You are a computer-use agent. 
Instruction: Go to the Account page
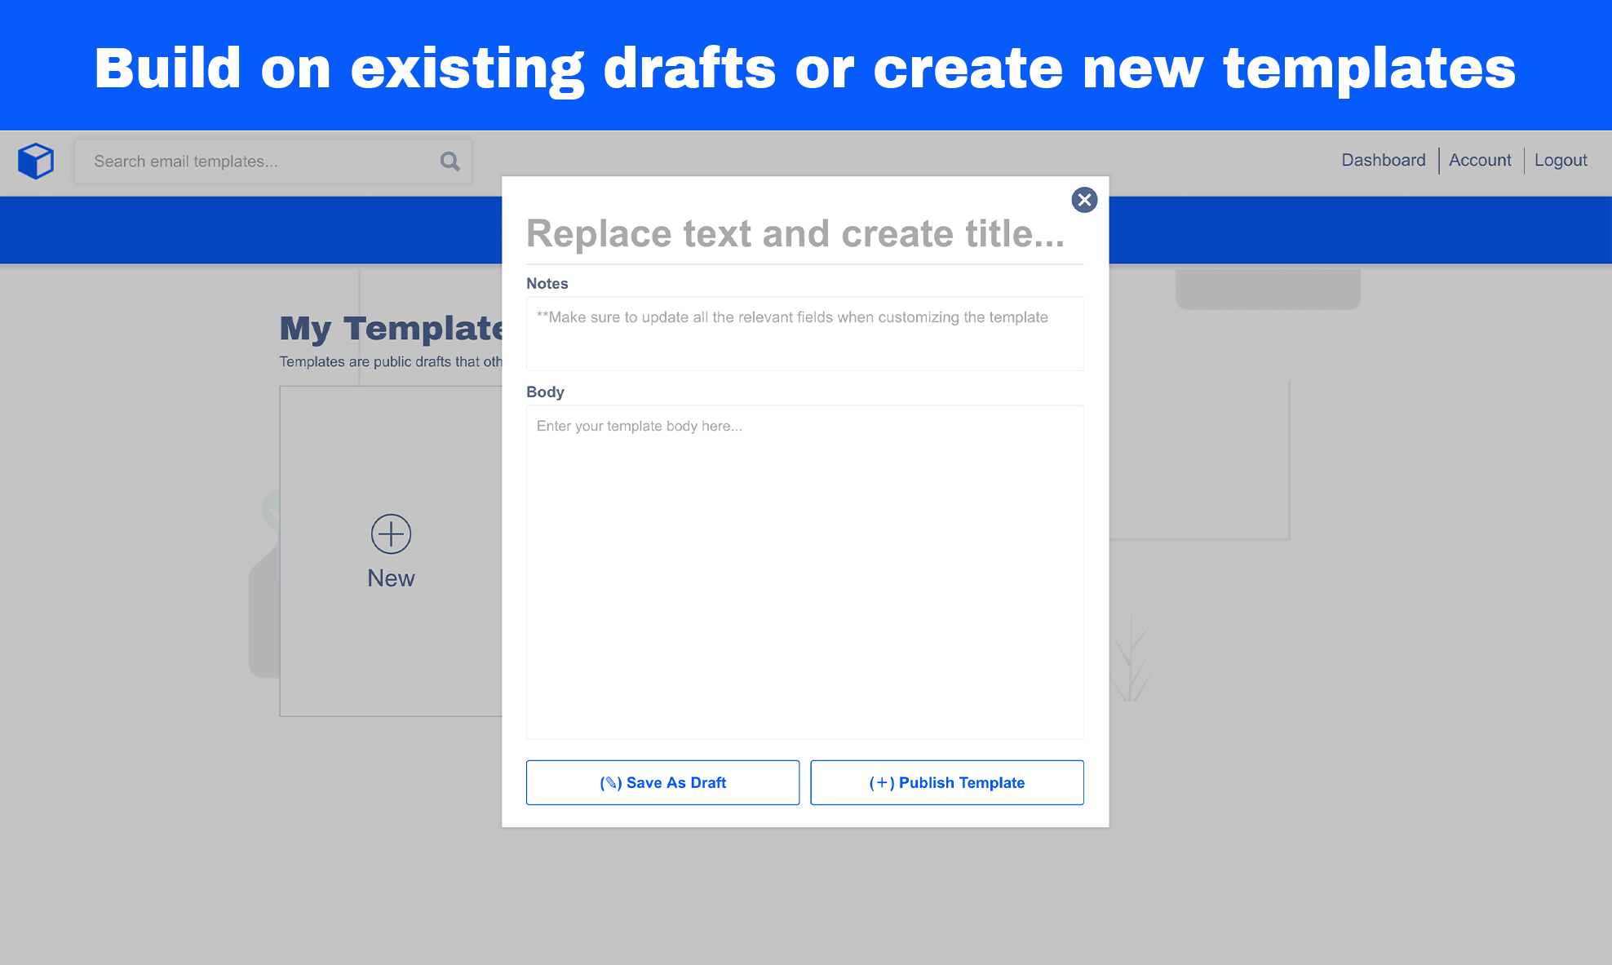click(1479, 160)
